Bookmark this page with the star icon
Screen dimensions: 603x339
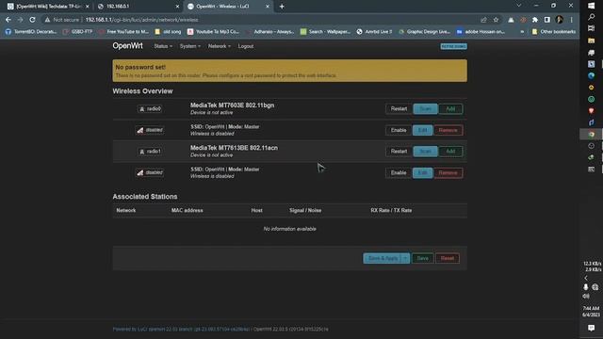(x=497, y=20)
